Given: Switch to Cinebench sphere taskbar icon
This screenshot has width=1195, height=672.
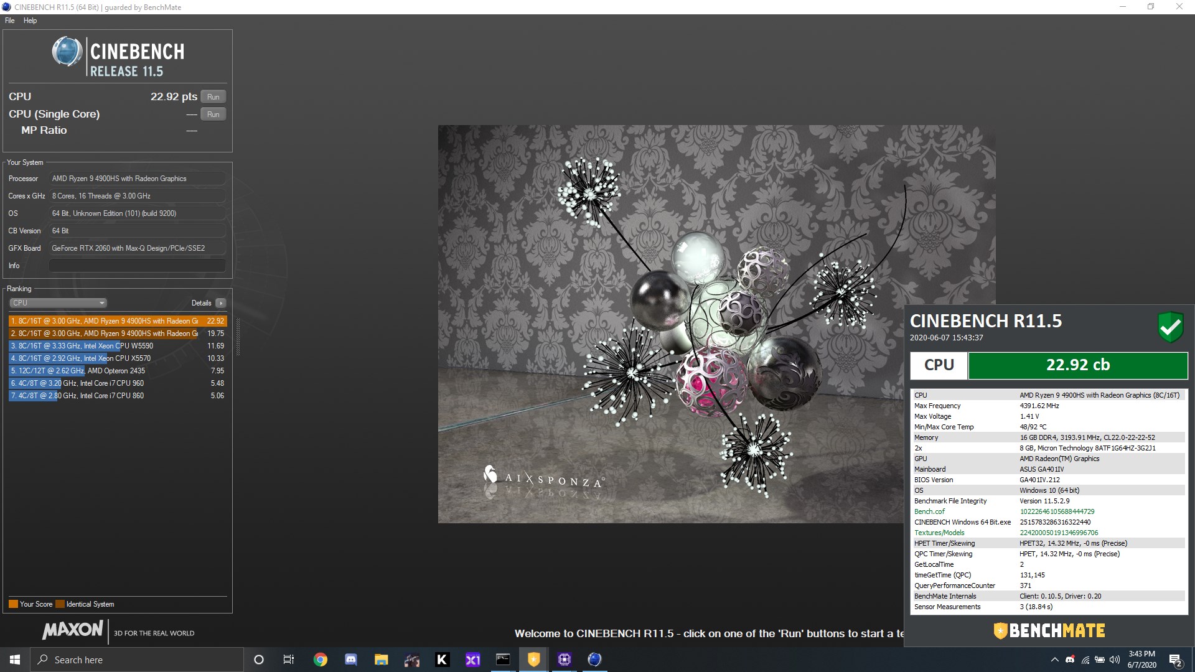Looking at the screenshot, I should [x=594, y=660].
